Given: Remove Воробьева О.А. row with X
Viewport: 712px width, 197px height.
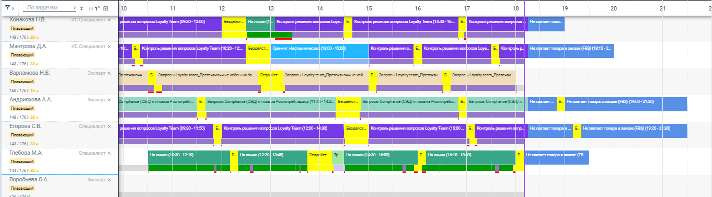Looking at the screenshot, I should point(109,179).
